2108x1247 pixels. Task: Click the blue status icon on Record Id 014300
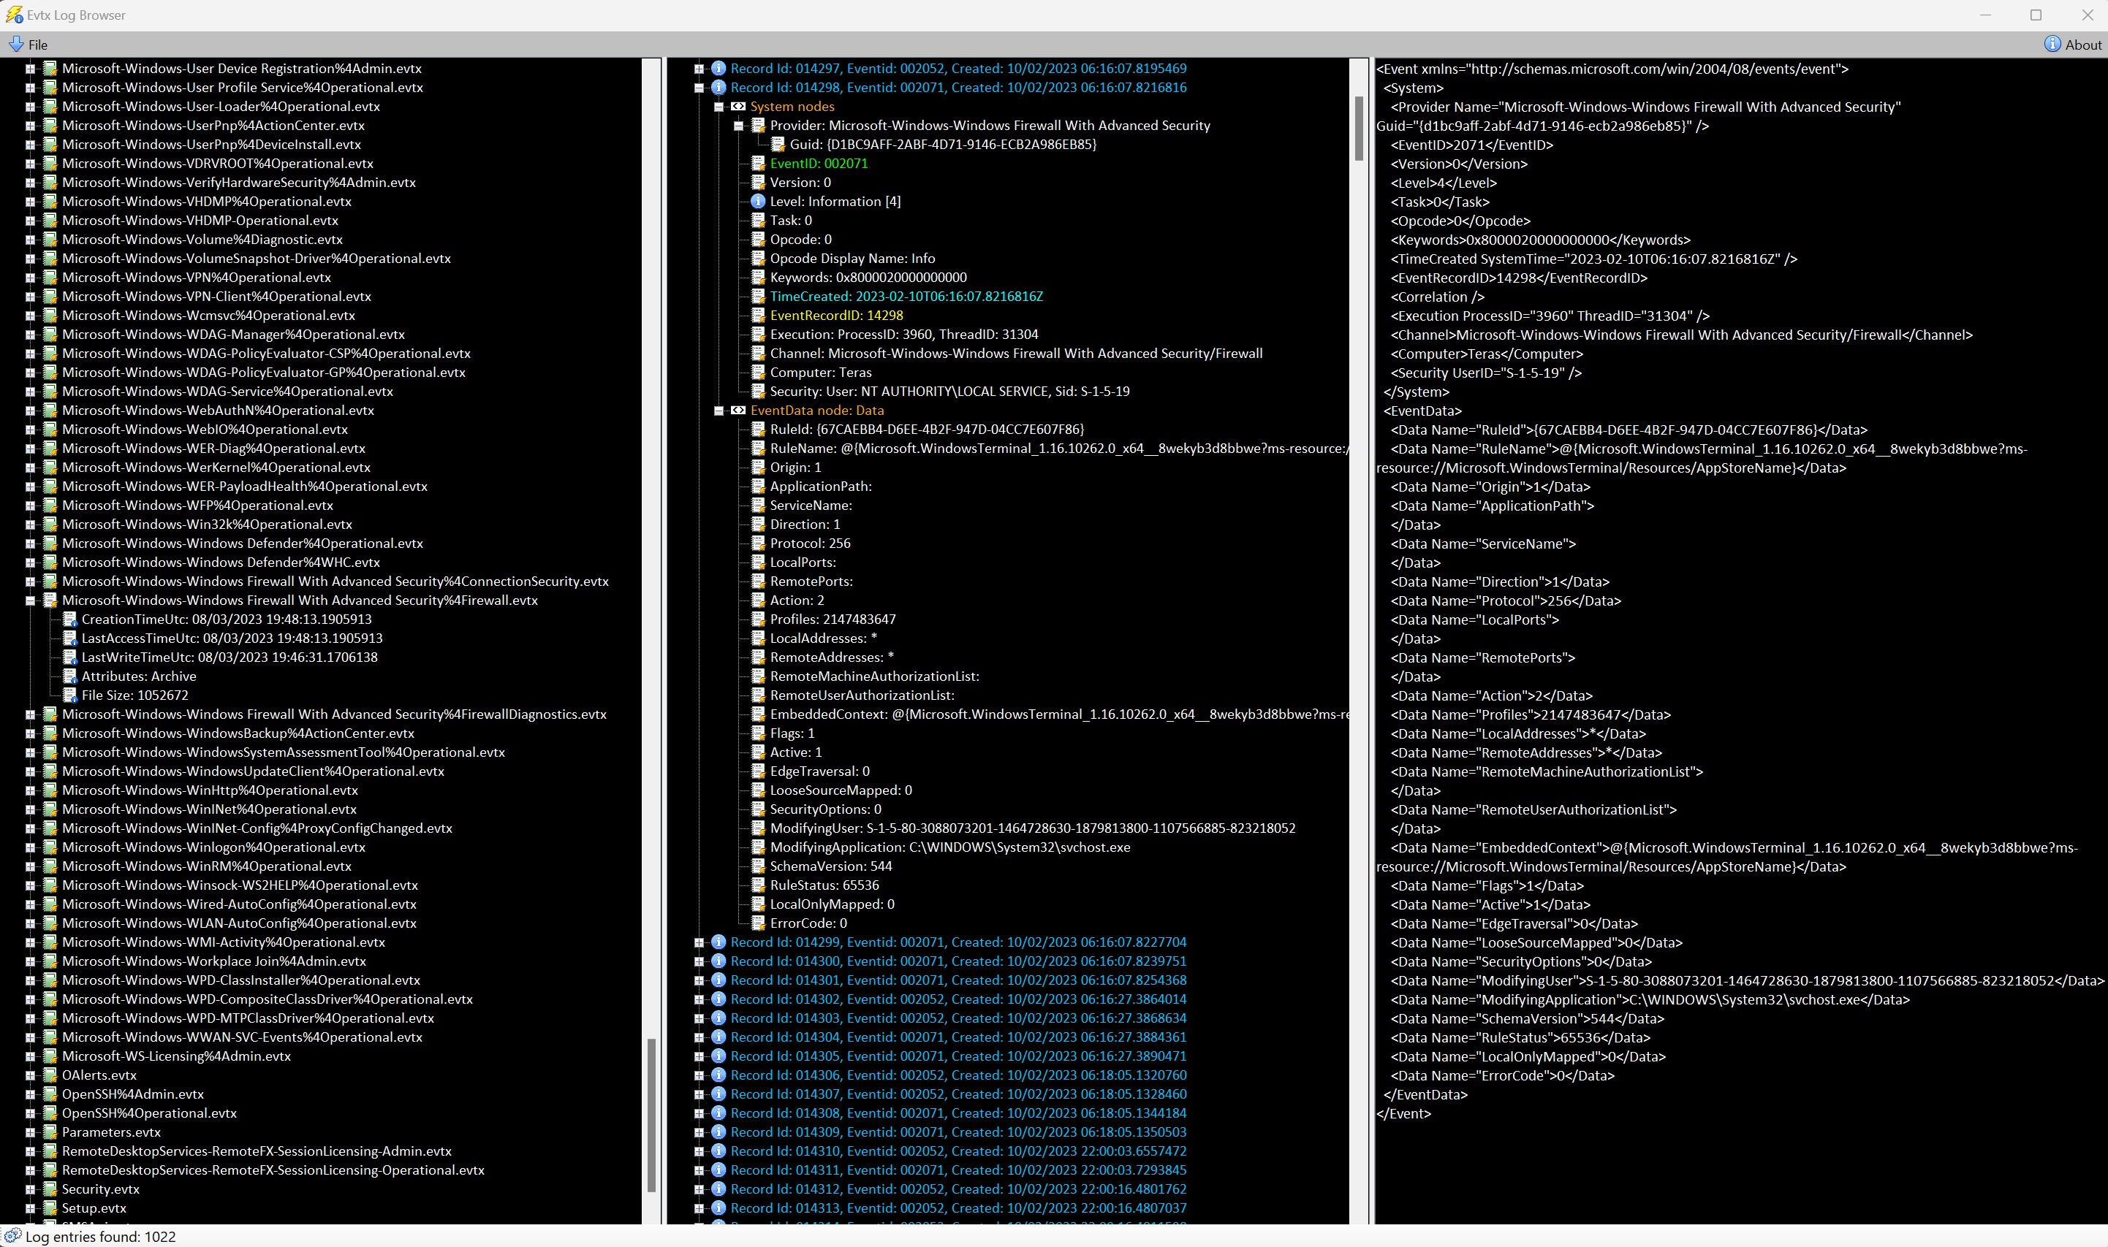(x=719, y=961)
